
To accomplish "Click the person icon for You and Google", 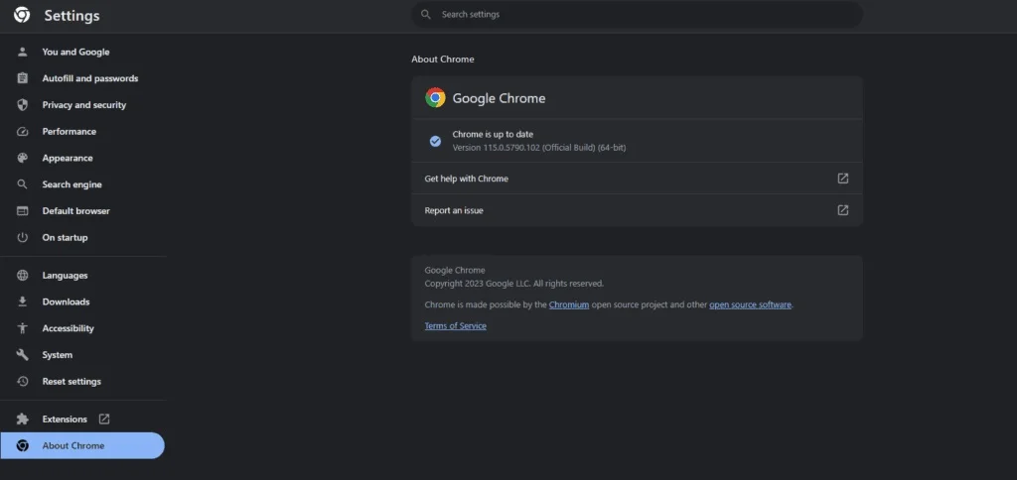I will coord(22,52).
